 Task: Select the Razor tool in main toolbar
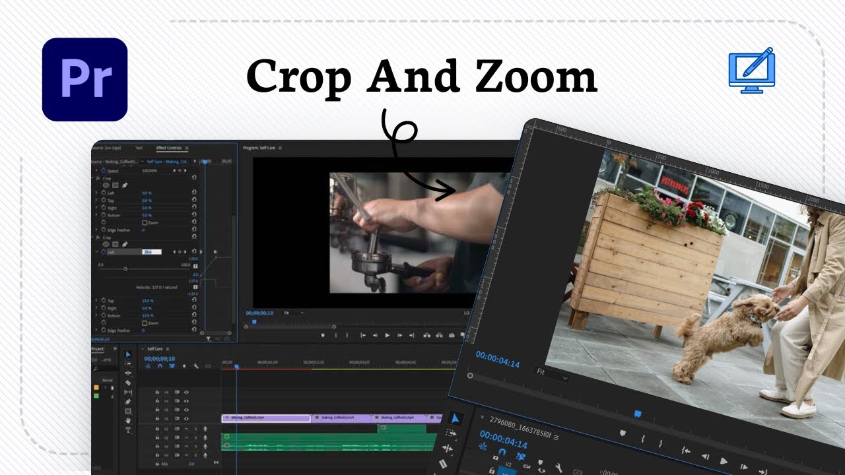pos(128,383)
